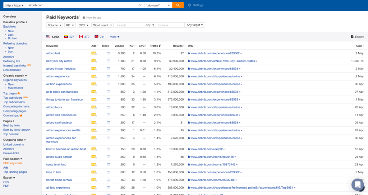This screenshot has height=195, width=368.
Task: Open the chat support bubble
Action: 358,185
